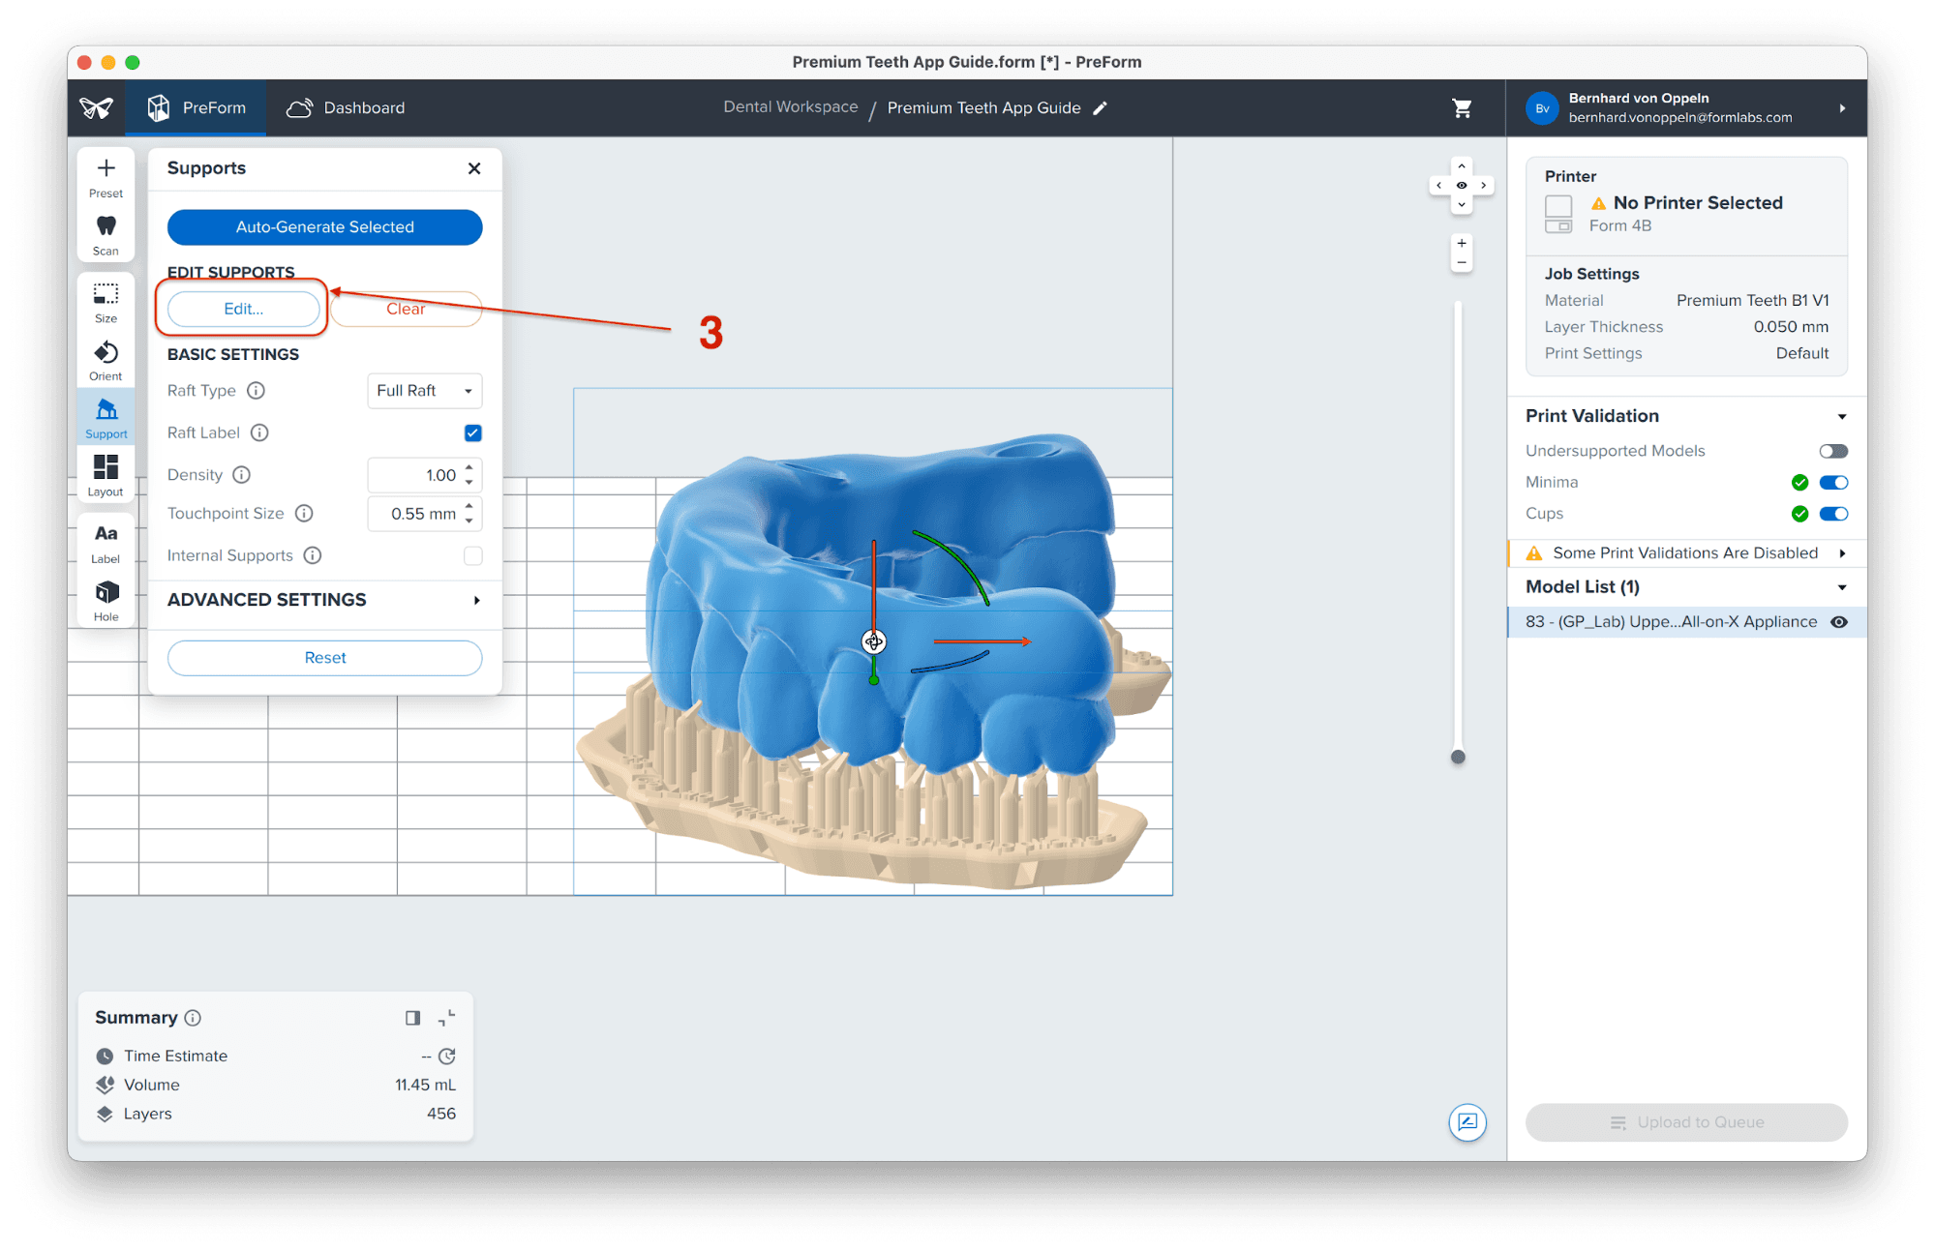This screenshot has width=1935, height=1251.
Task: Click the Reset supports button
Action: click(324, 658)
